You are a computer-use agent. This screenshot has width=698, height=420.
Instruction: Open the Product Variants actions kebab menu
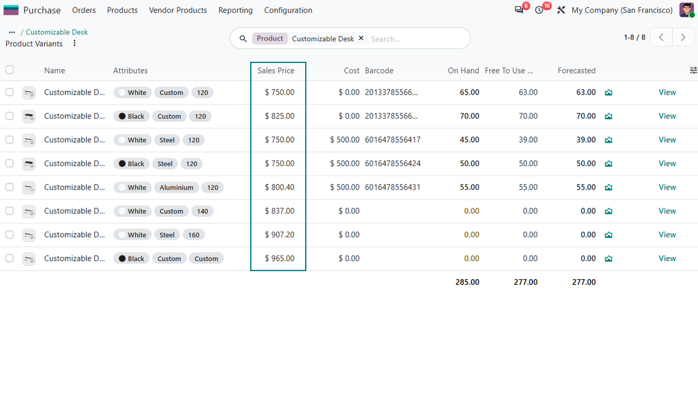[74, 43]
